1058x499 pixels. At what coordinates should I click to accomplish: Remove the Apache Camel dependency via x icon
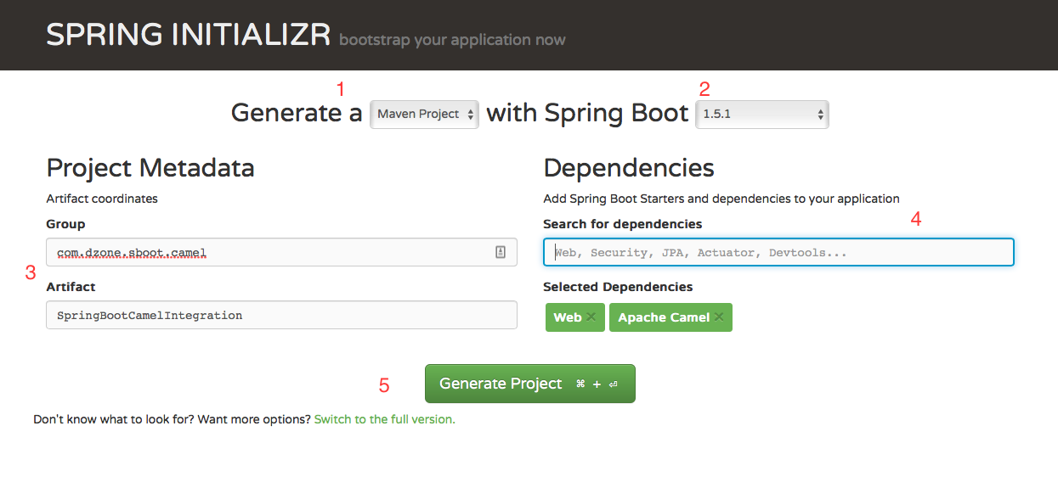719,317
